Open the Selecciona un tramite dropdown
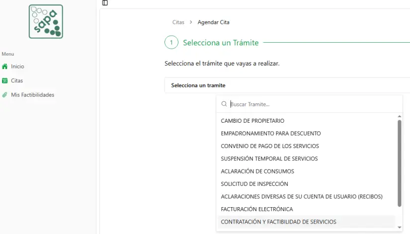The width and height of the screenshot is (410, 234). tap(287, 85)
